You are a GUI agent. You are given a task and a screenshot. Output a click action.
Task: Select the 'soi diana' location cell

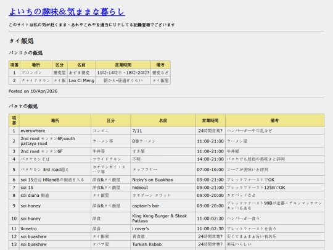pyautogui.click(x=55, y=195)
